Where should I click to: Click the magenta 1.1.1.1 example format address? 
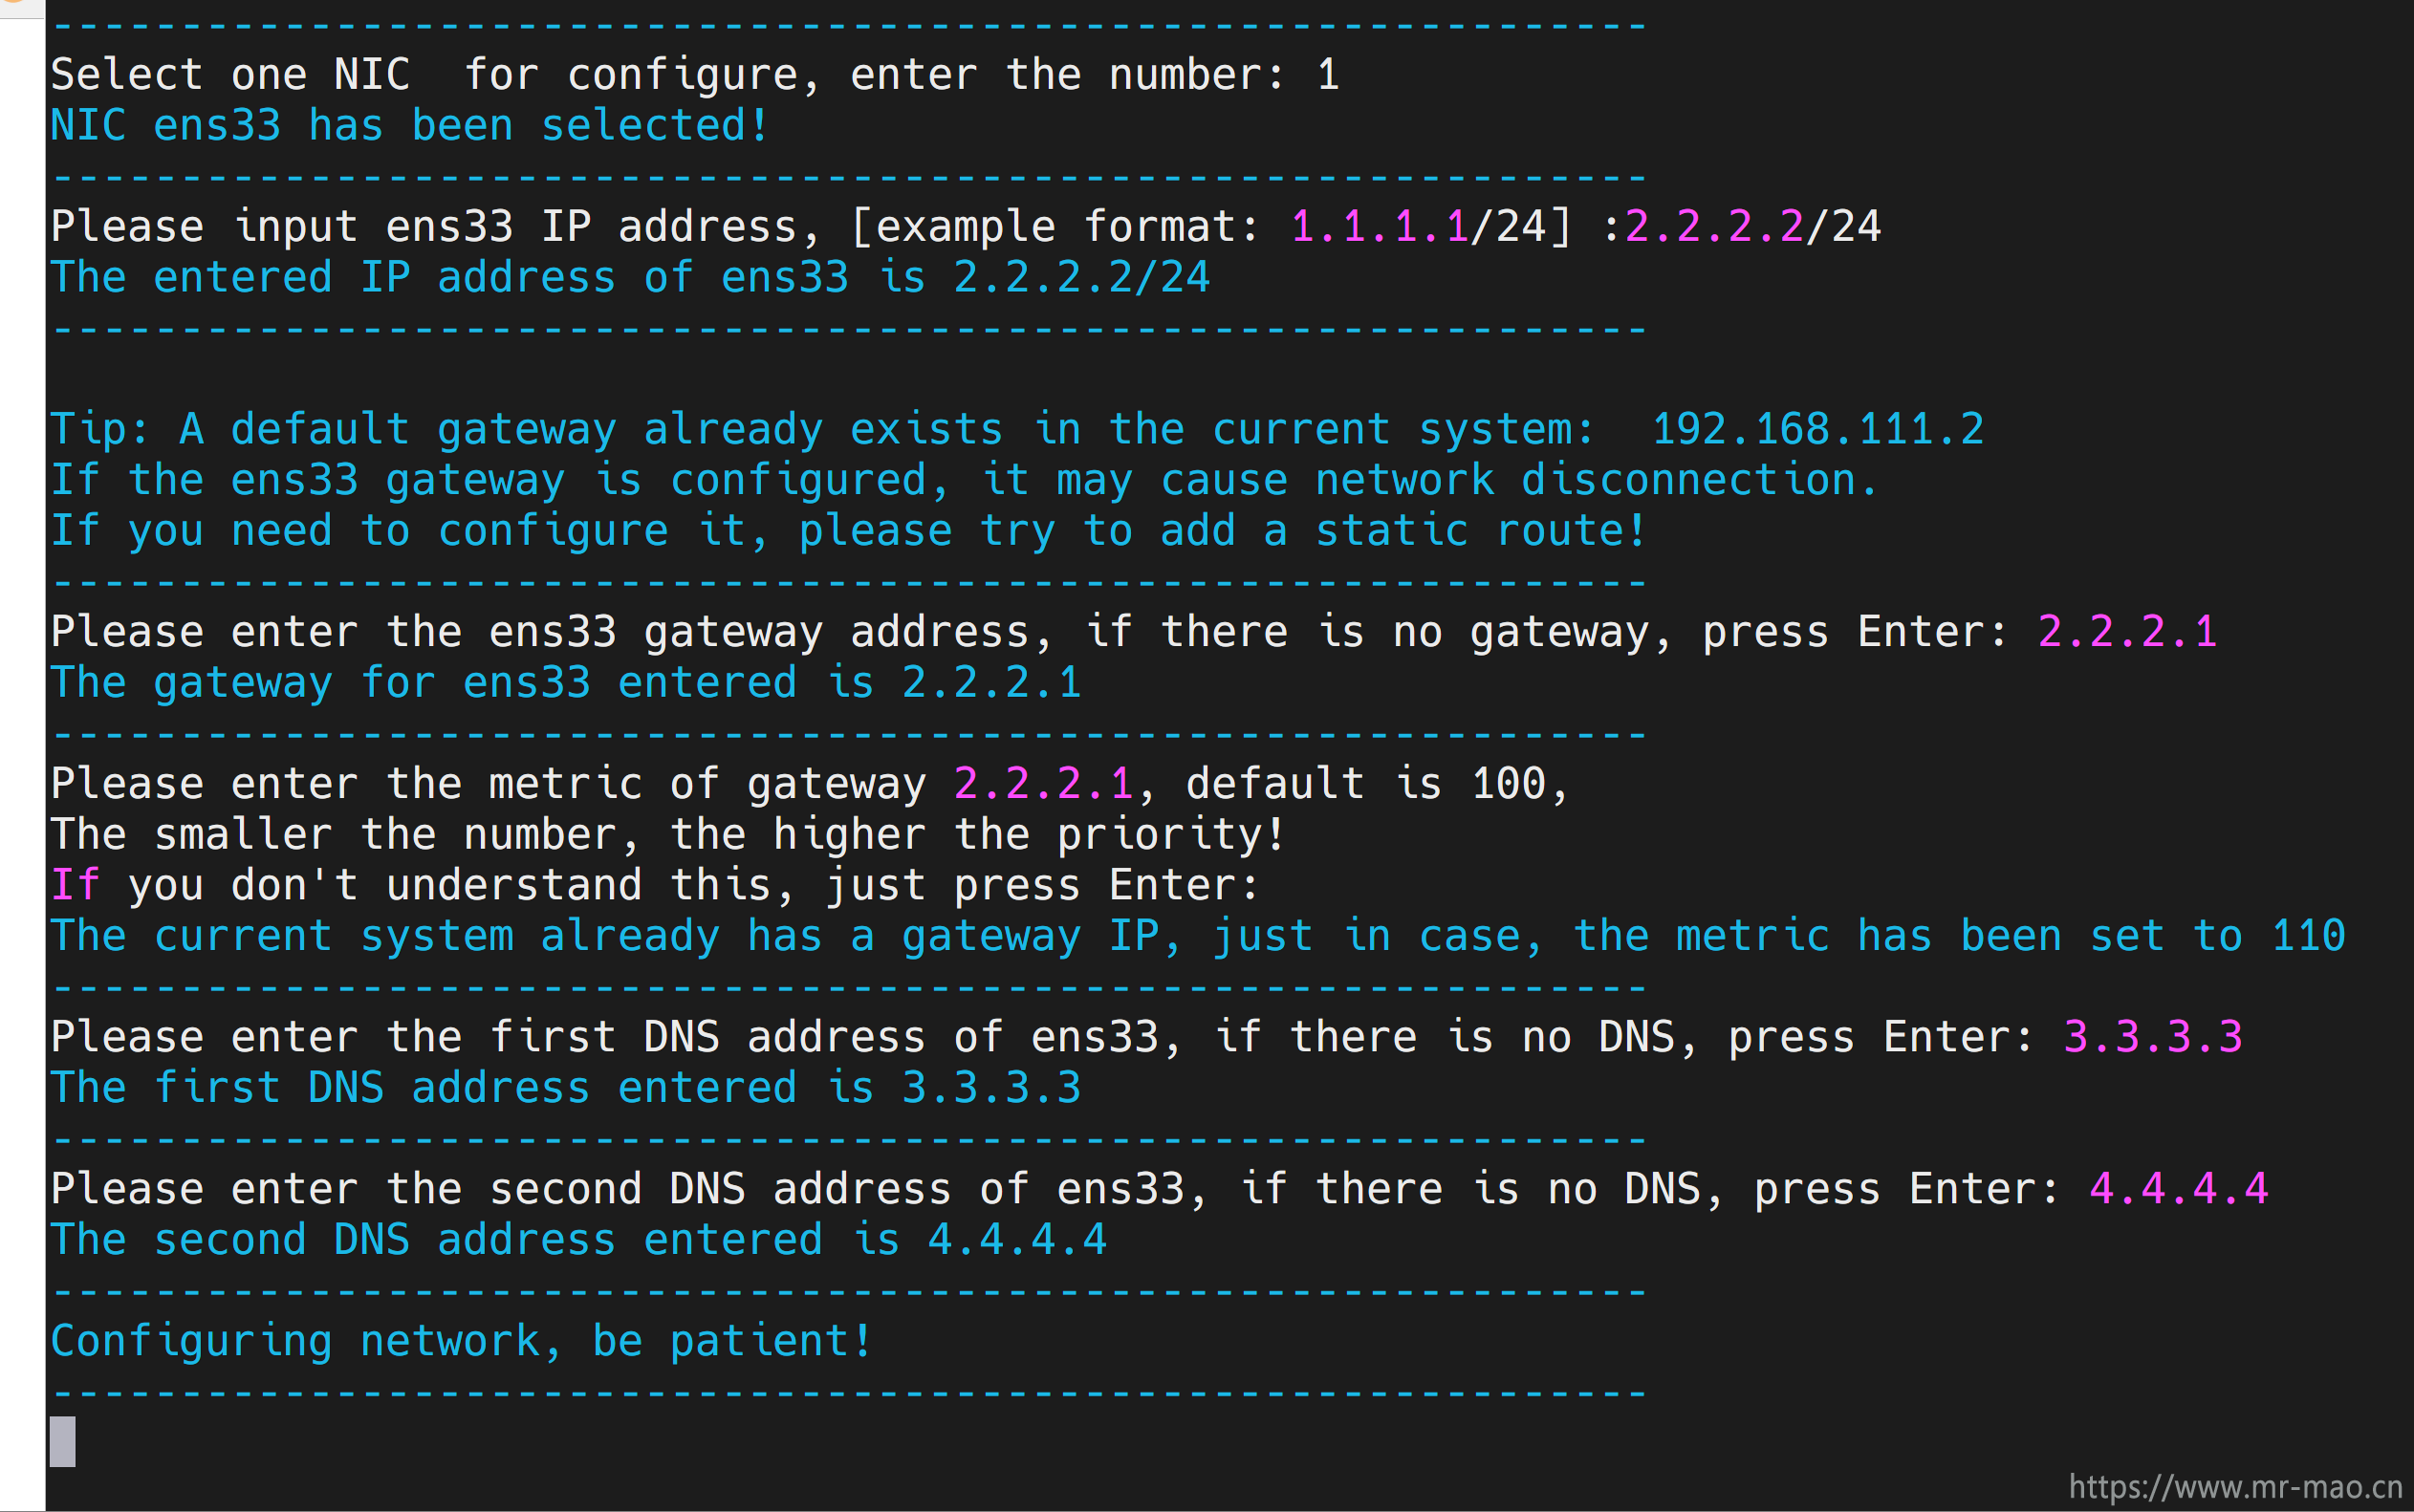pos(1380,227)
